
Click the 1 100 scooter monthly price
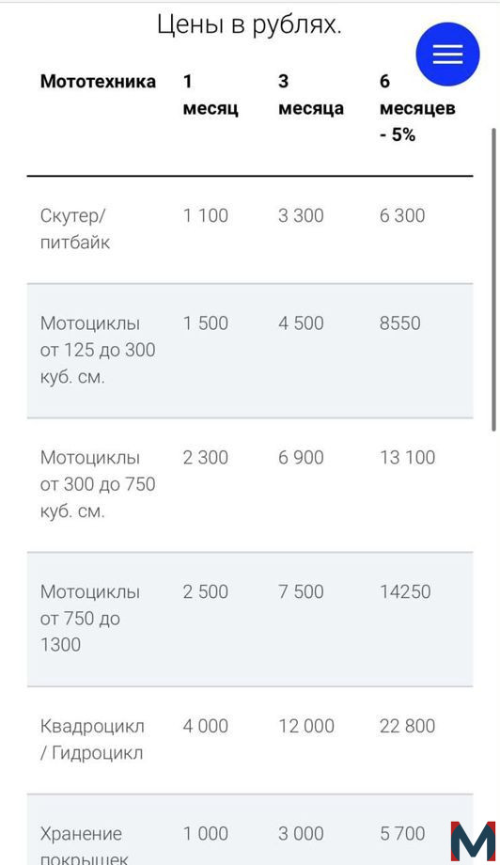tap(206, 215)
